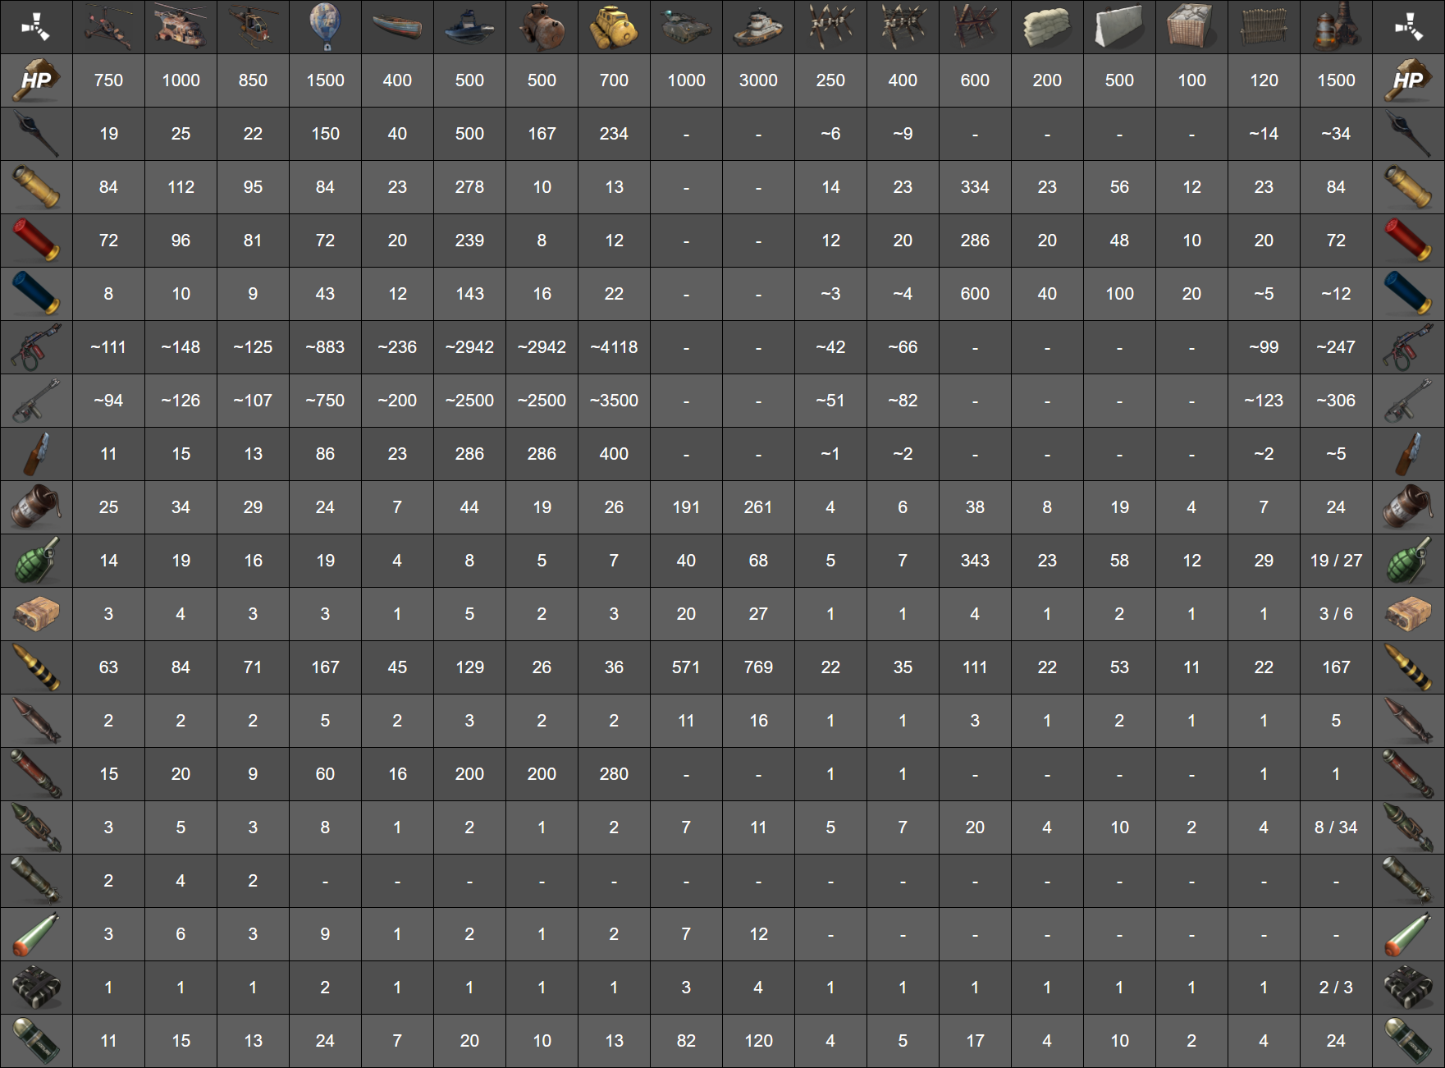Select the left-column C4 explosive icon
The image size is (1445, 1068).
35,988
